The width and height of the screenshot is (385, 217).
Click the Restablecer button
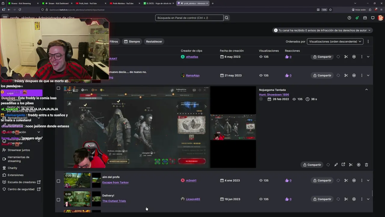pos(154,42)
